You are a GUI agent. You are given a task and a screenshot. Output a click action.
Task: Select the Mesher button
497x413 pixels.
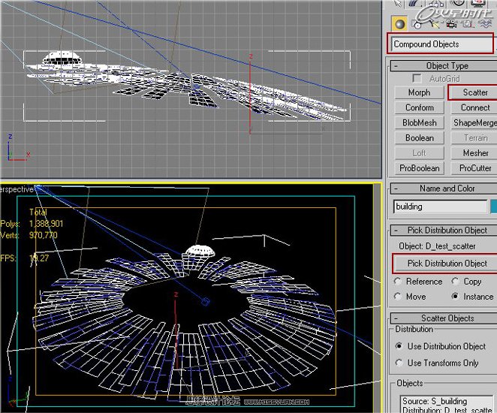[474, 153]
